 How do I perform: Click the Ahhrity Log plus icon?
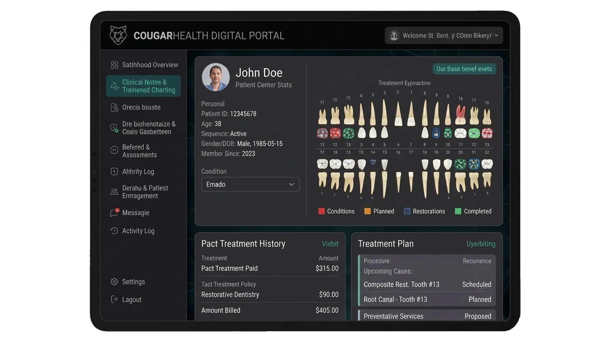click(x=114, y=171)
